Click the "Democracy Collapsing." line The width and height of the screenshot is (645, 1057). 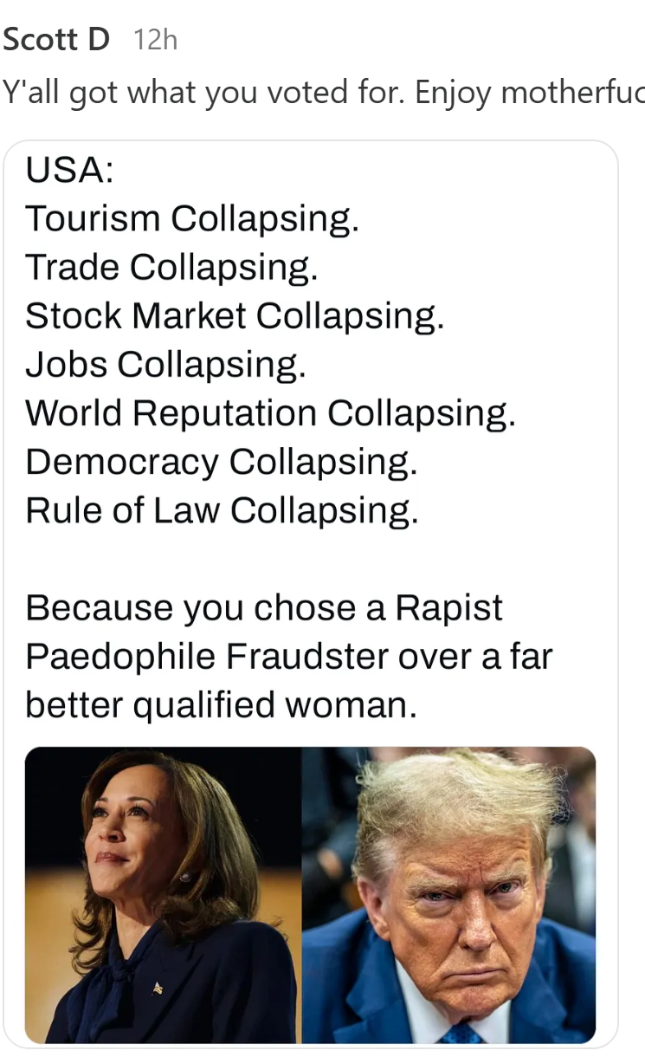(x=222, y=462)
